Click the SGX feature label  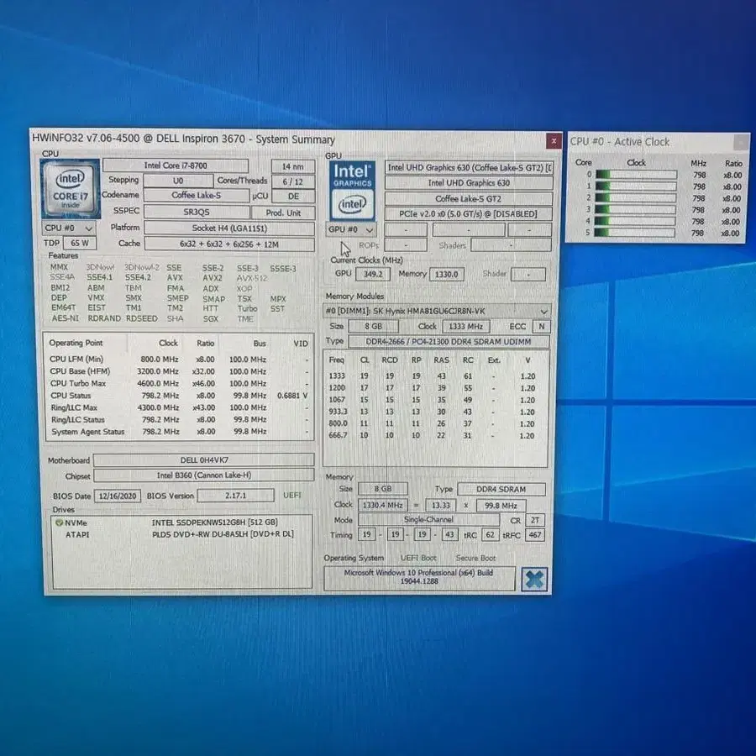[211, 318]
